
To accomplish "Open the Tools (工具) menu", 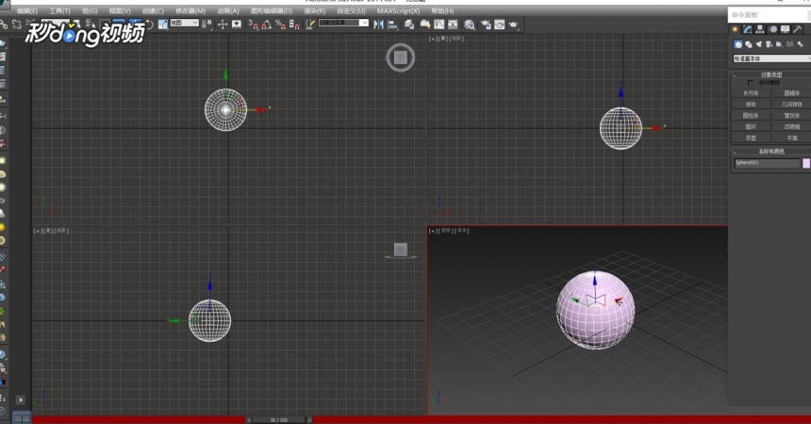I will click(60, 11).
